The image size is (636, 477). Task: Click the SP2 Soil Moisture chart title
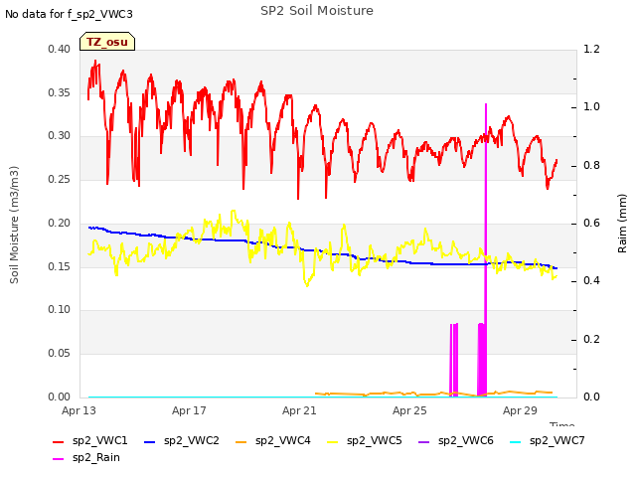(317, 11)
